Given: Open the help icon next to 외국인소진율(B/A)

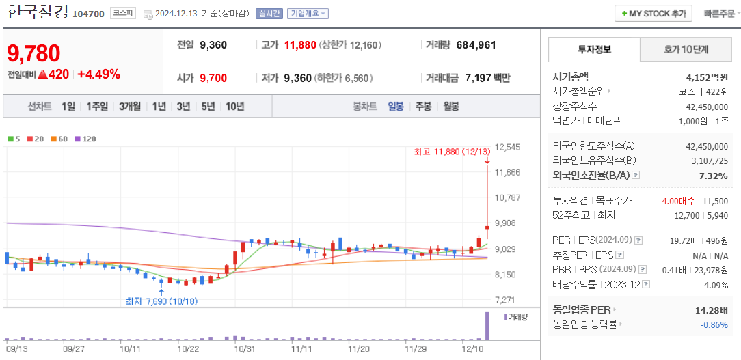Looking at the screenshot, I should [636, 176].
